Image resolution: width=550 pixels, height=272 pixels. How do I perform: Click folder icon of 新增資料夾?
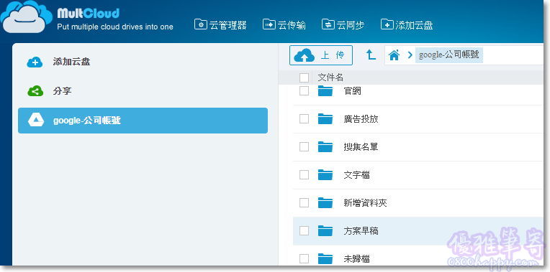[325, 203]
